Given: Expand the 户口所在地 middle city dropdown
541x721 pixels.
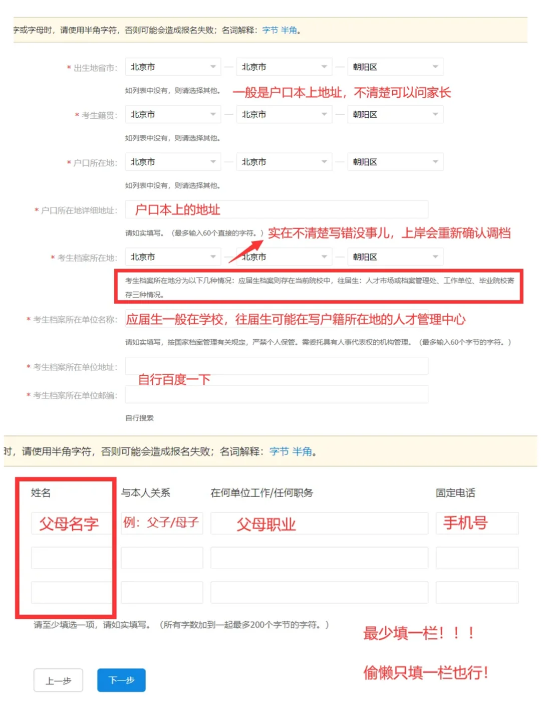Looking at the screenshot, I should coord(284,161).
